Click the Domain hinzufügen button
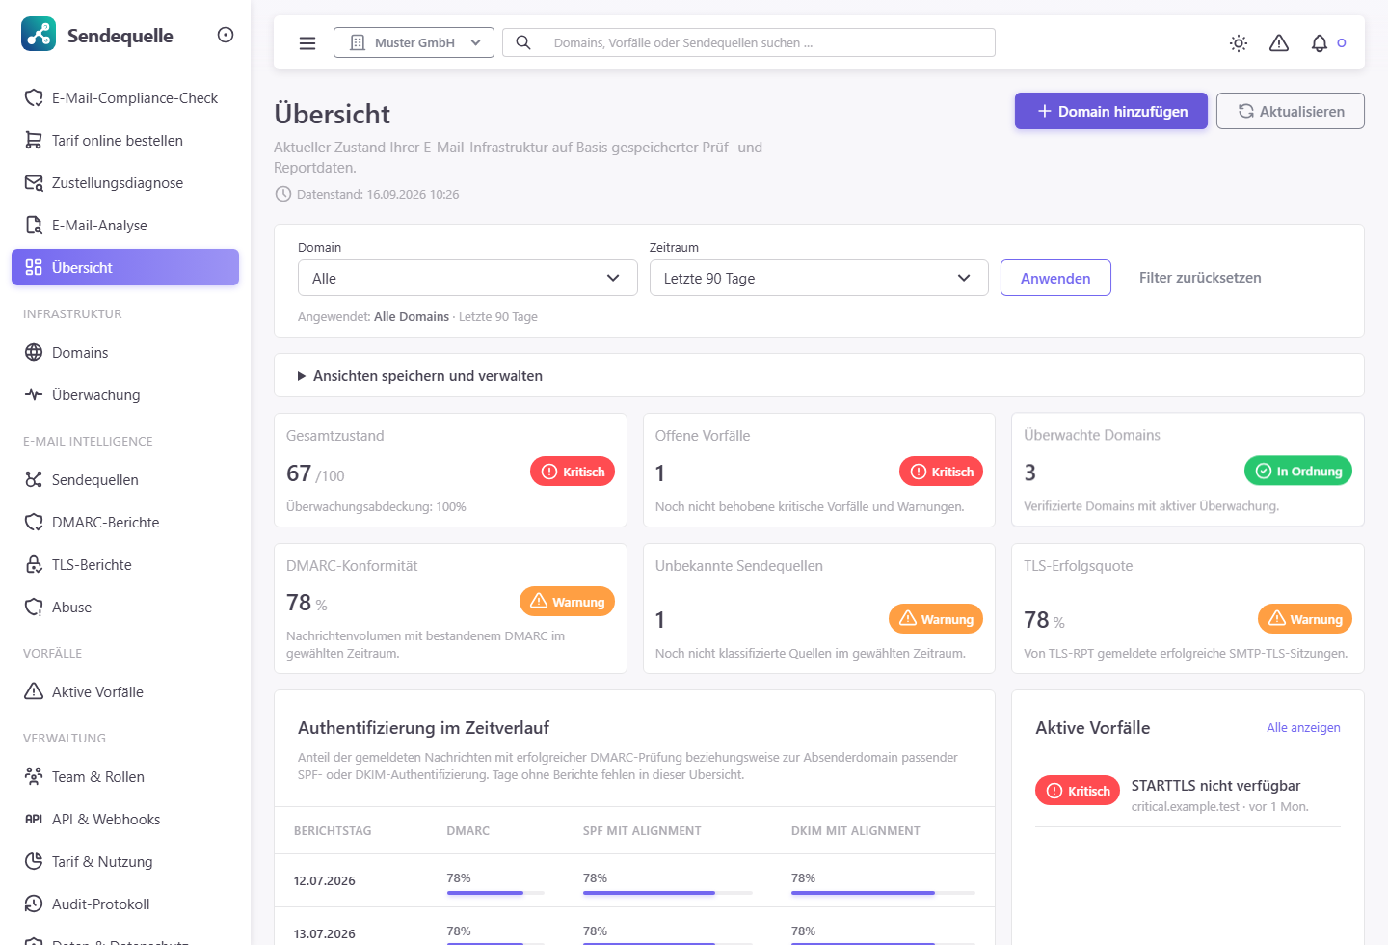The width and height of the screenshot is (1388, 945). click(x=1111, y=111)
